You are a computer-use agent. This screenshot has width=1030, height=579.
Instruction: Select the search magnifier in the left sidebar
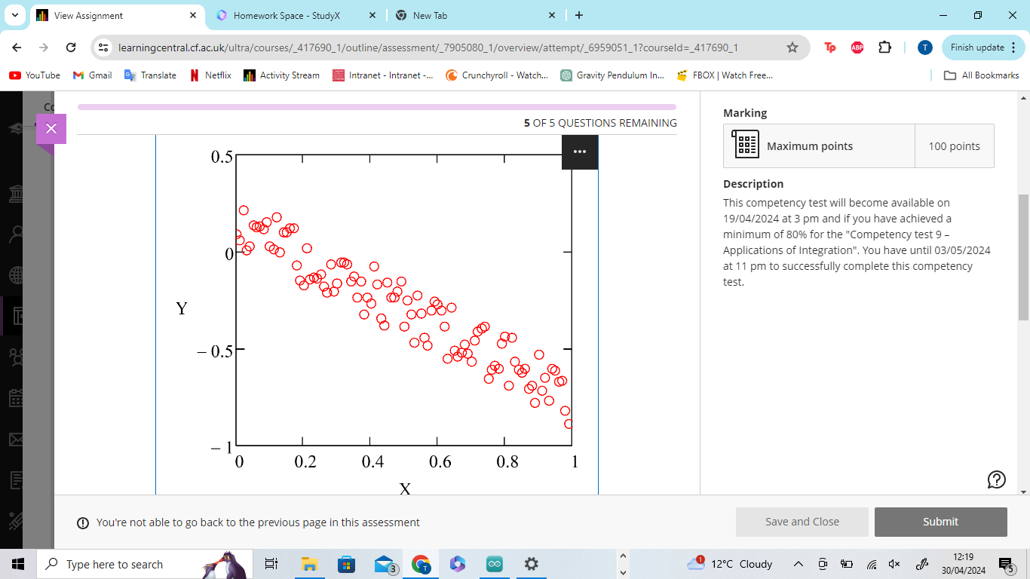(17, 234)
